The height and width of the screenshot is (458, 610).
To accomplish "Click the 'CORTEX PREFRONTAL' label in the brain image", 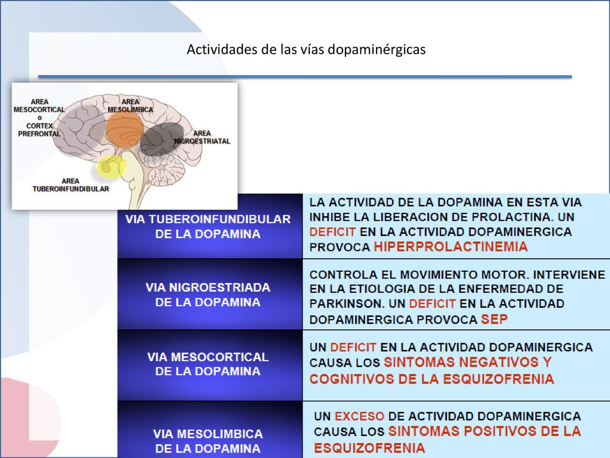I will [39, 129].
